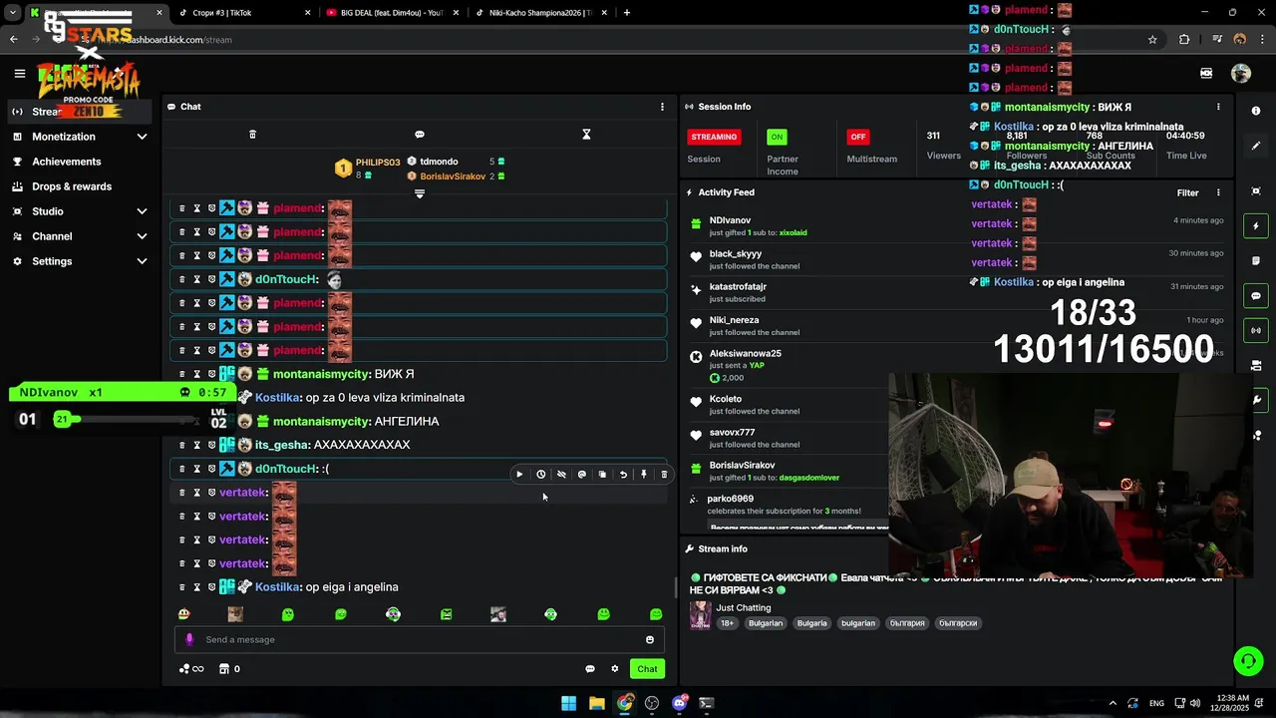Click the green Chat send button
The width and height of the screenshot is (1276, 718).
pos(648,669)
